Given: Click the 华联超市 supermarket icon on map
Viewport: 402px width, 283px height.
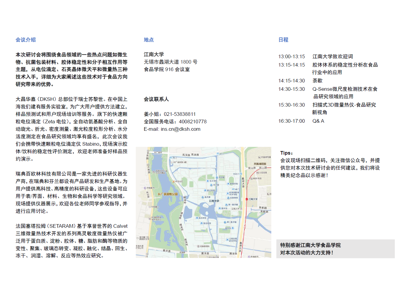Looking at the screenshot, I should pos(145,188).
